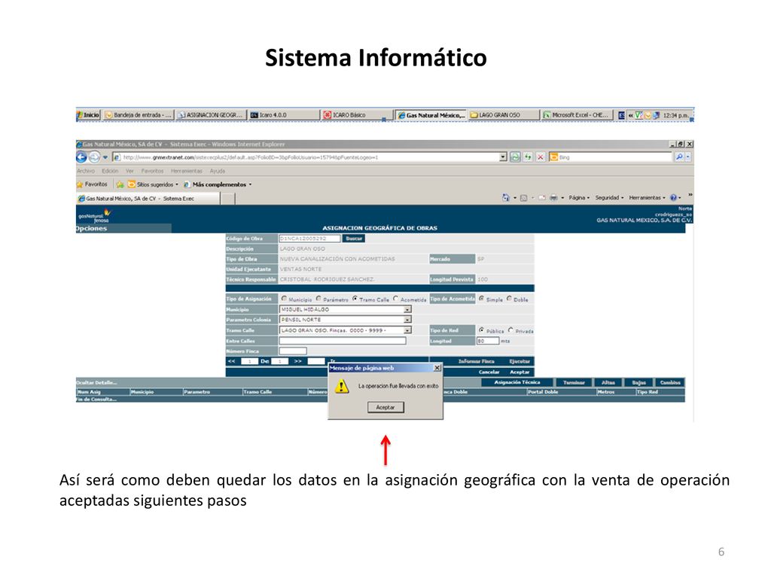This screenshot has width=771, height=578.
Task: Click Informar Finca link
Action: click(x=476, y=361)
